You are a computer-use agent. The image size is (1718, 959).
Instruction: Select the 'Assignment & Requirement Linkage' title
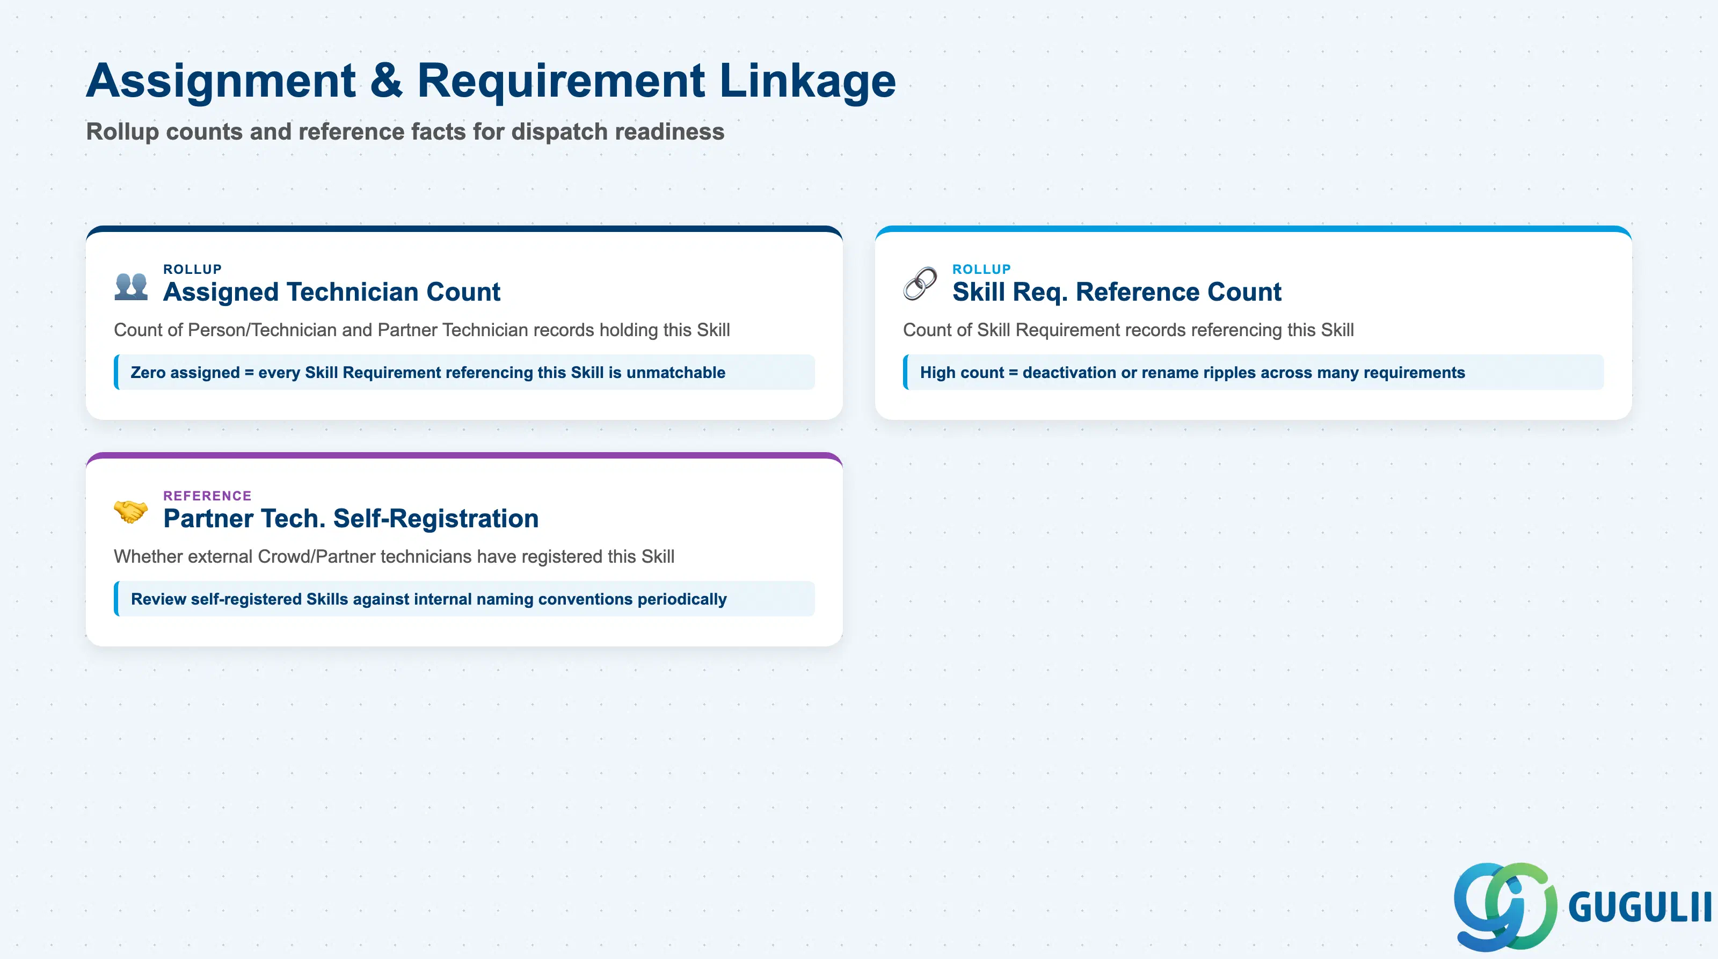491,81
